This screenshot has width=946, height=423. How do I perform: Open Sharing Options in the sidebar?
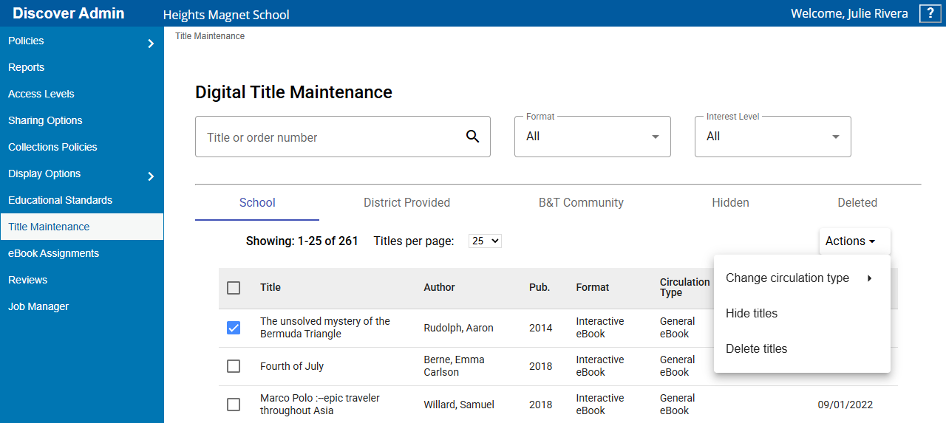pos(81,120)
